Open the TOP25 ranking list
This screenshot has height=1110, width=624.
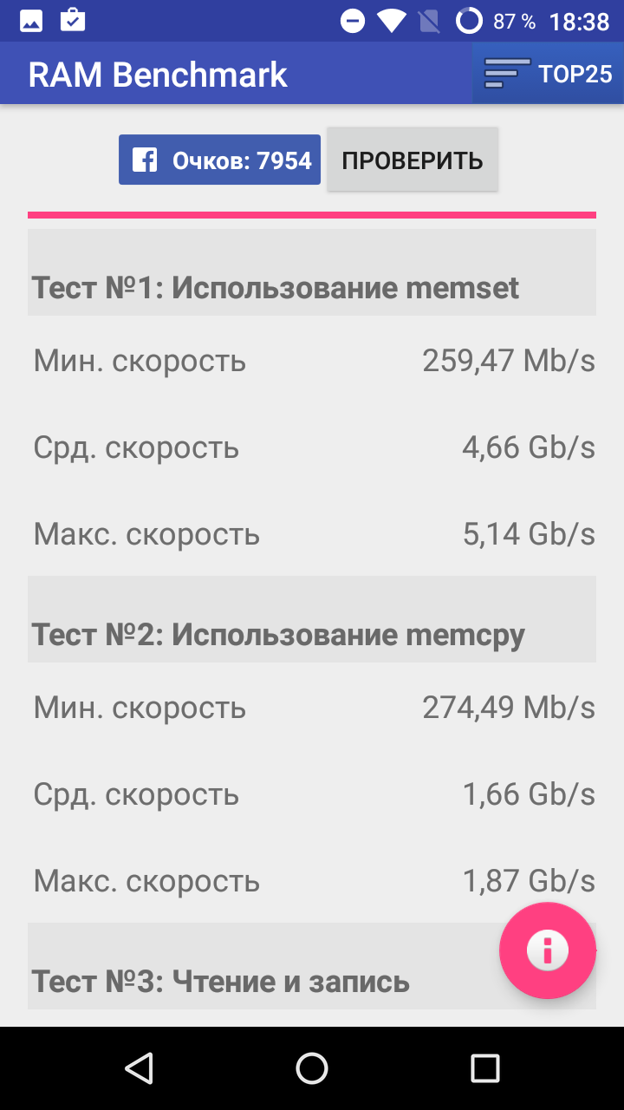(548, 74)
